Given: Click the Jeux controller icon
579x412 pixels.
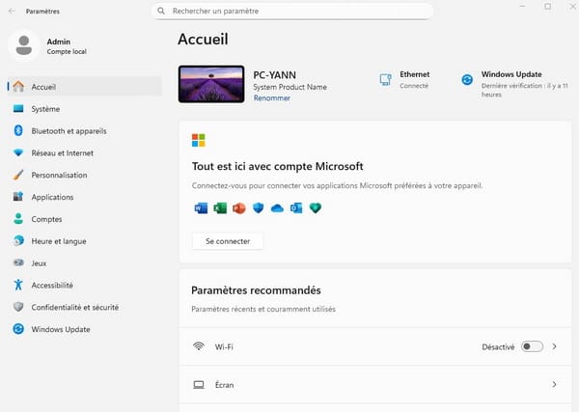Looking at the screenshot, I should [18, 262].
